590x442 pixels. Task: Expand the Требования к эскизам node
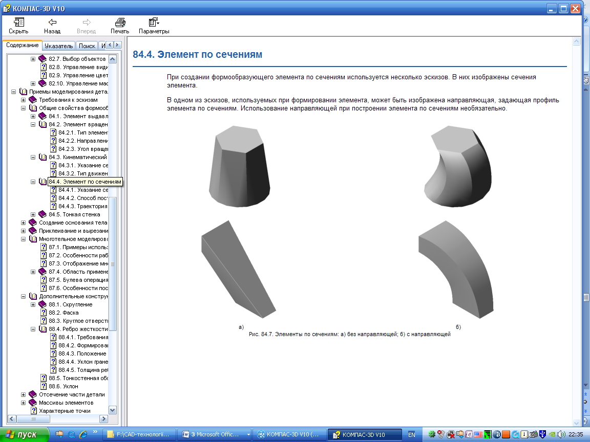24,100
